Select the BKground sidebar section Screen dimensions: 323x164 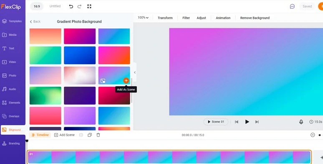(13, 130)
